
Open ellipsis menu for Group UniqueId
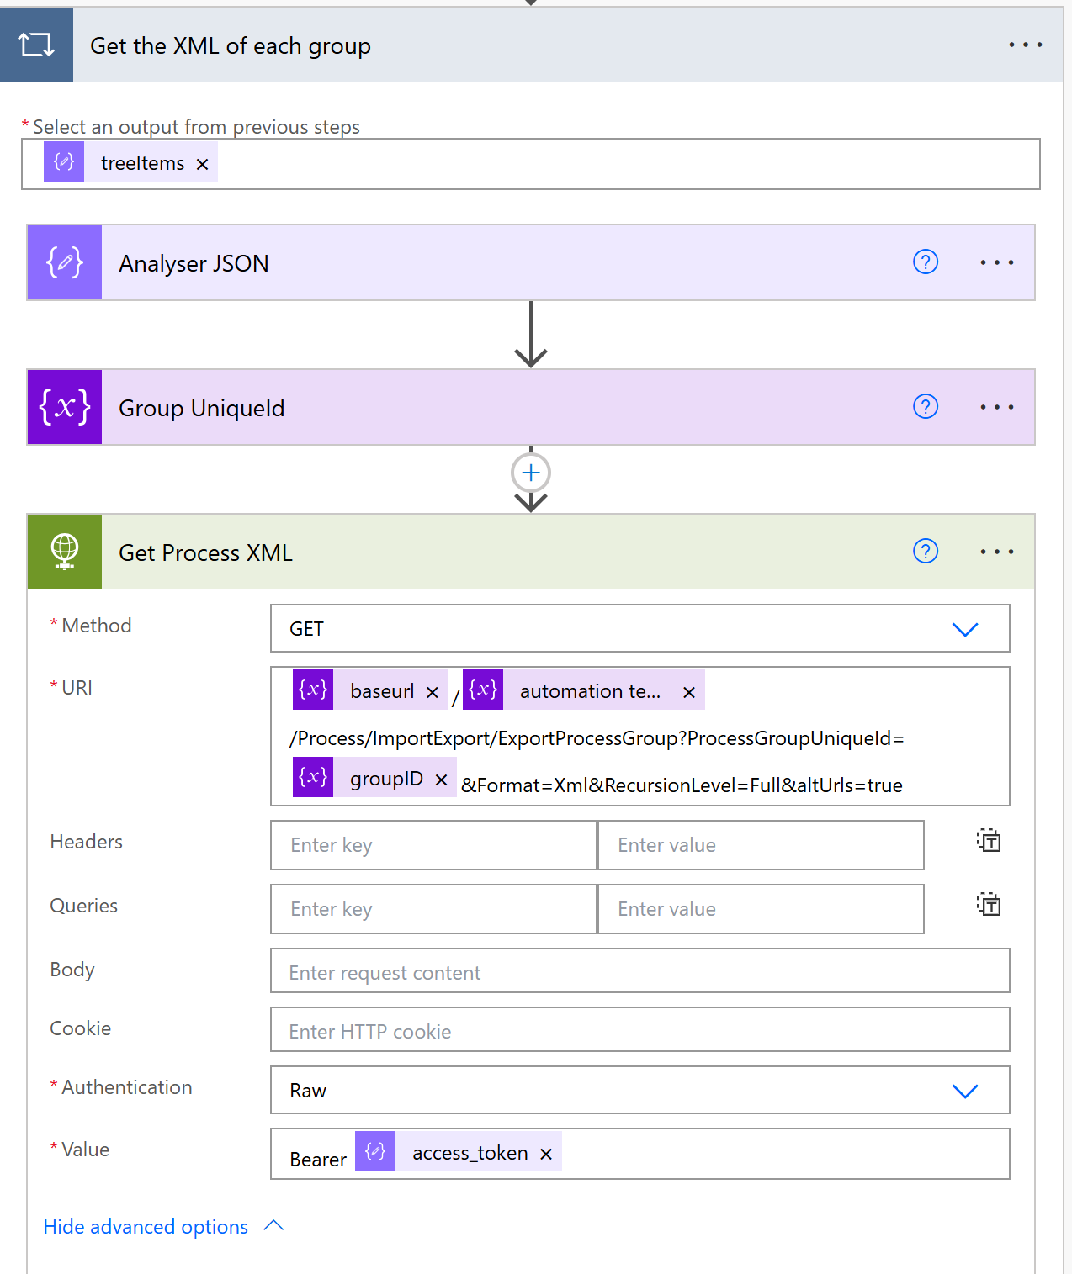[x=997, y=407]
